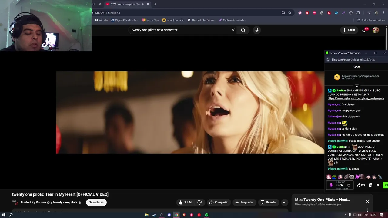The height and width of the screenshot is (218, 388).
Task: Open Chrome media controls icon
Action: (369, 13)
